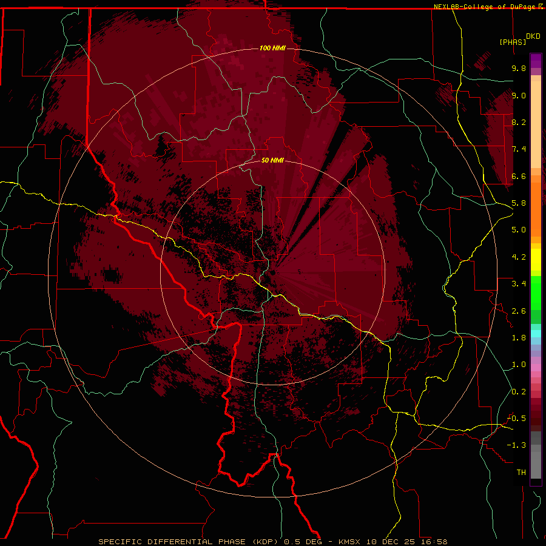Screen dimensions: 546x546
Task: Click the [PHAS] units label
Action: coord(513,42)
